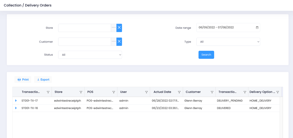Viewport: 293px width, 138px height.
Task: Click the Export button
Action: click(x=43, y=79)
